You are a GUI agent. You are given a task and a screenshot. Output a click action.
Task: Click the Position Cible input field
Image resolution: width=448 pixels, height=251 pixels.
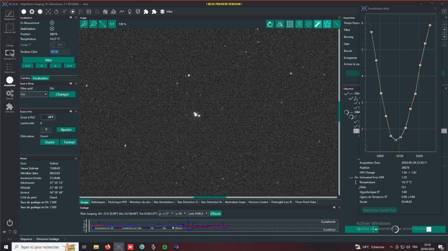pyautogui.click(x=60, y=52)
